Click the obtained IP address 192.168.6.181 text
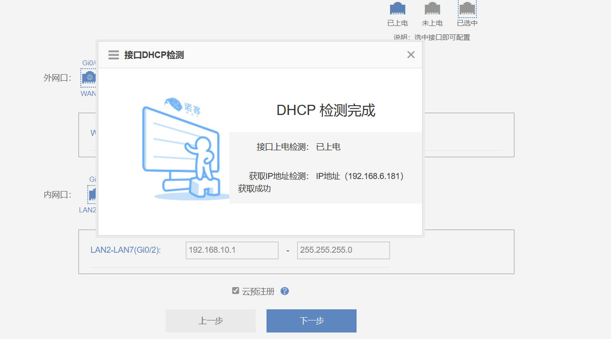Screen dimensions: 611x339 [376, 176]
